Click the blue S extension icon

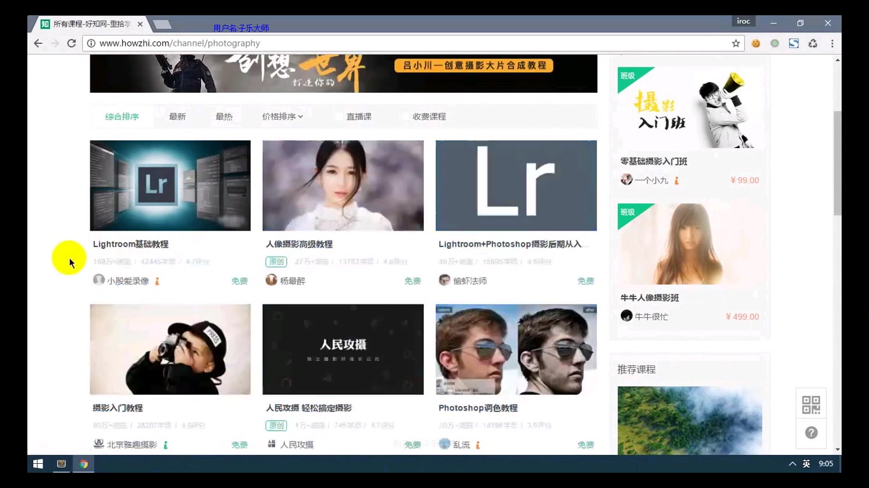pos(794,43)
